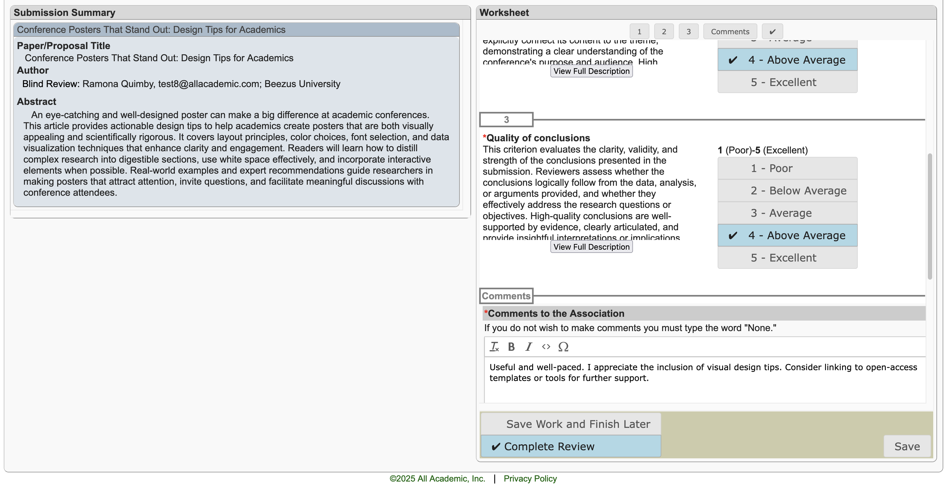Toggle bold formatting in comments editor
The height and width of the screenshot is (488, 947).
(x=511, y=346)
